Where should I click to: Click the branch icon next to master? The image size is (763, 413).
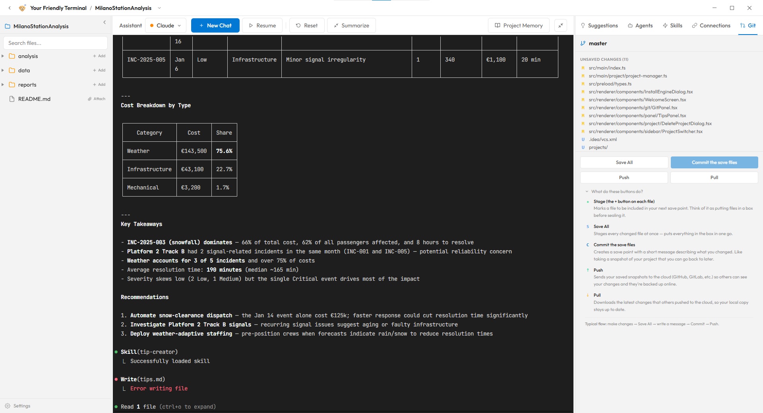[x=583, y=43]
